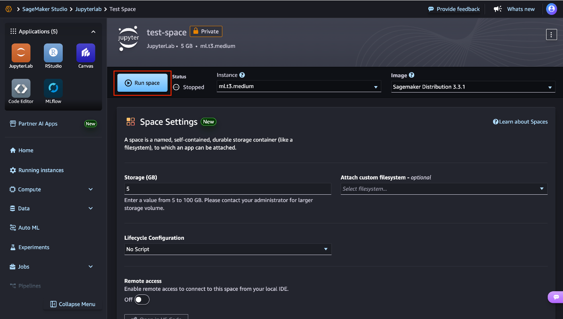Open the MLflow application icon
The image size is (563, 319).
[53, 88]
